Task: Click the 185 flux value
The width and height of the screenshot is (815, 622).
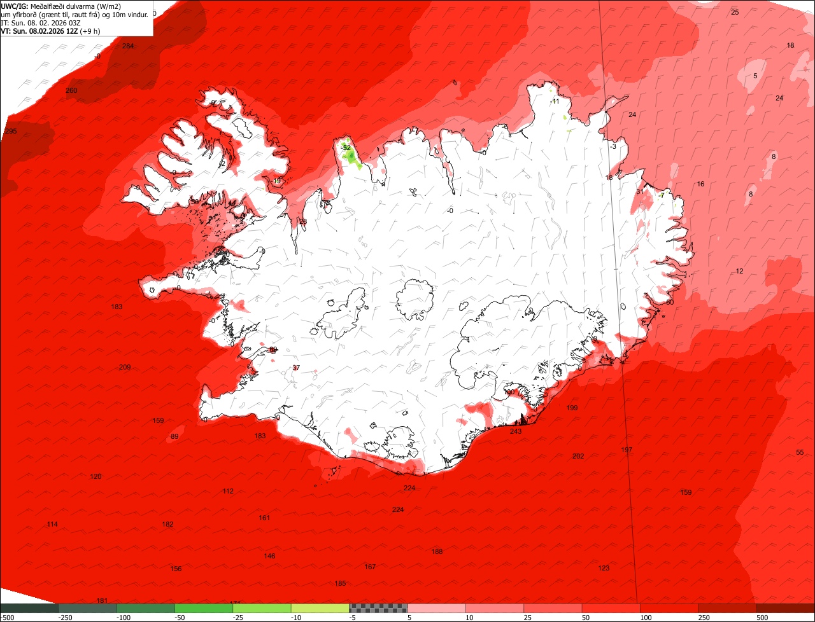Action: pos(340,584)
